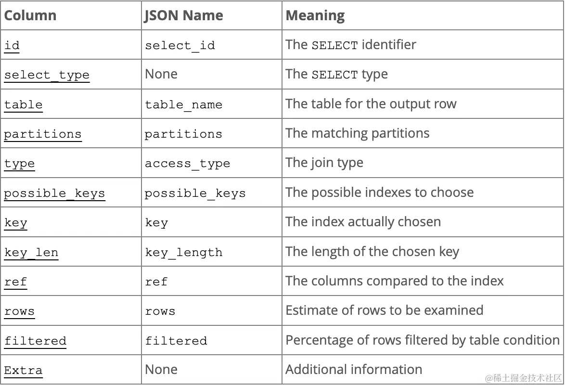Click 'The join type' meaning text
This screenshot has height=386, width=565.
[324, 163]
